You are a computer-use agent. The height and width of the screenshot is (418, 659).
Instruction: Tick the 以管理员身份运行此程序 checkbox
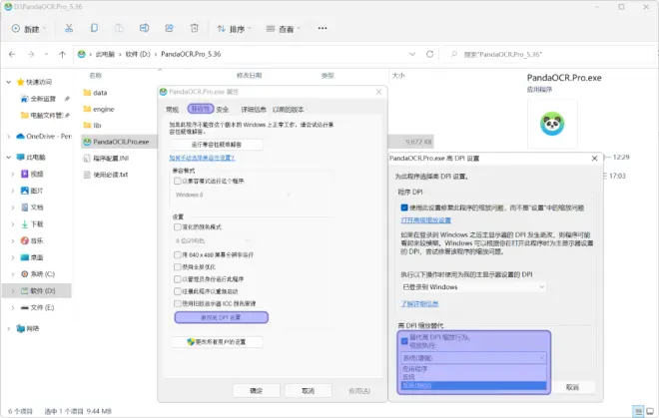pos(178,279)
